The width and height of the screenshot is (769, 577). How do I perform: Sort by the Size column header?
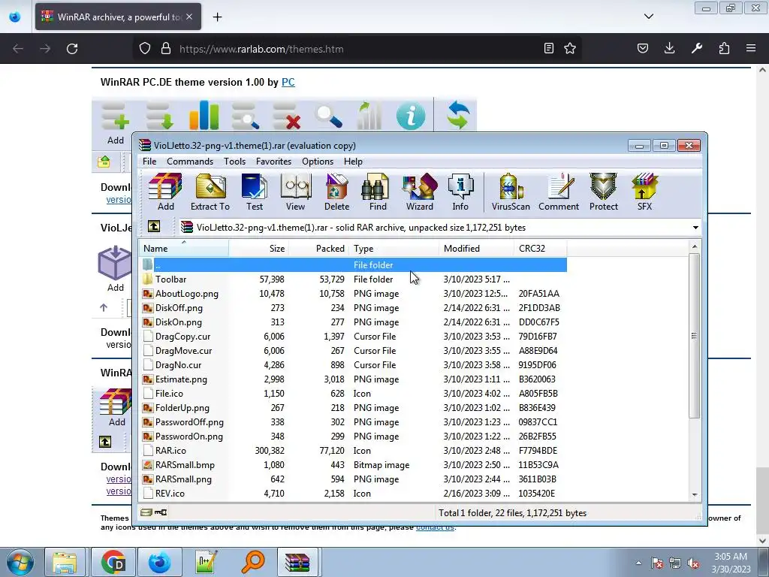[258, 248]
